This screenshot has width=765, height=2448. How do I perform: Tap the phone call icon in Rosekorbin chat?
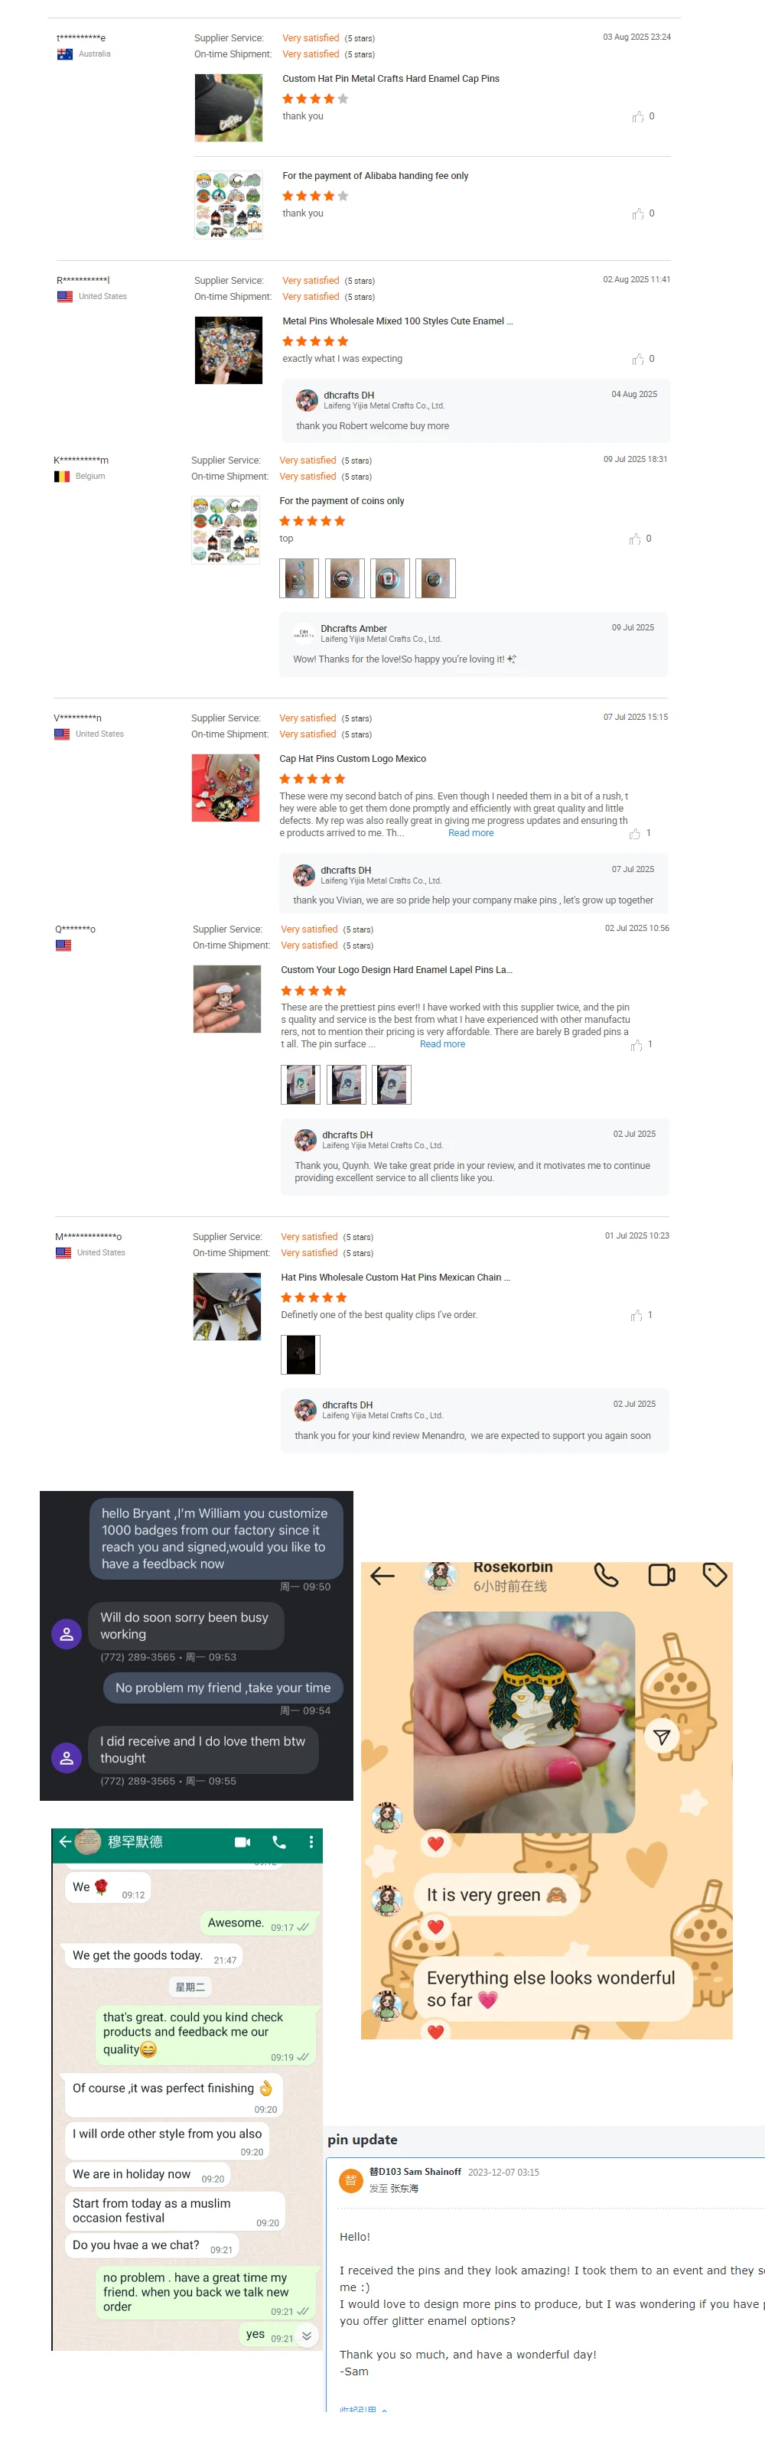click(x=607, y=1576)
